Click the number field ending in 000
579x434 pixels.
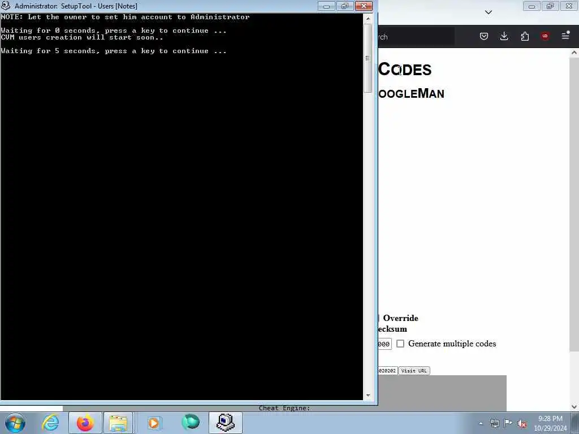(384, 344)
